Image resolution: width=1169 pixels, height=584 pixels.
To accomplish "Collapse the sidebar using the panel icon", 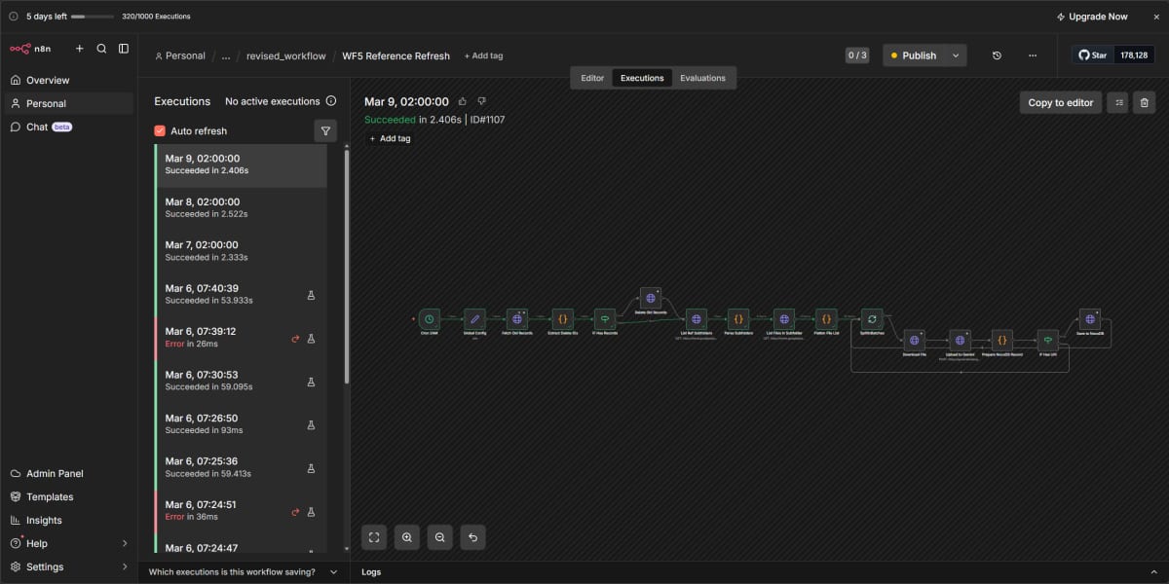I will (x=123, y=48).
